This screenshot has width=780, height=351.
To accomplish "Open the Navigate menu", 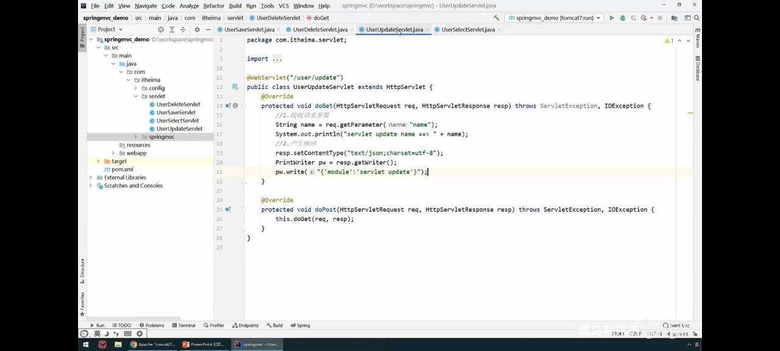I will [146, 5].
